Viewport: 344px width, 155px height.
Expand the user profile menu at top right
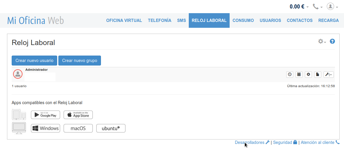click(332, 7)
